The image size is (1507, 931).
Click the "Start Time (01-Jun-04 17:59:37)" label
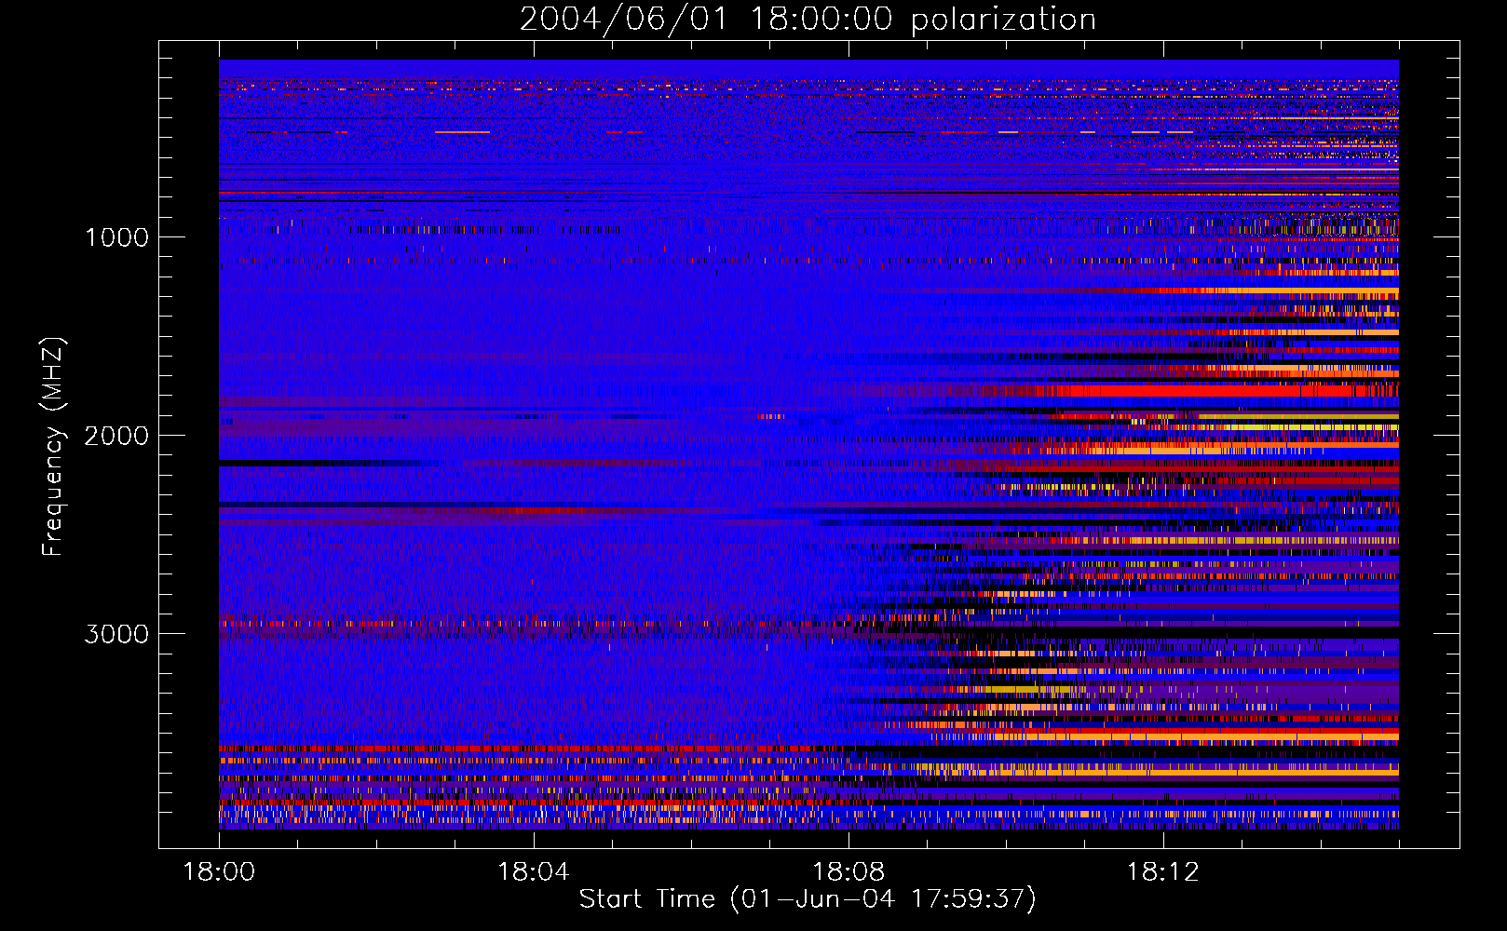pos(808,899)
